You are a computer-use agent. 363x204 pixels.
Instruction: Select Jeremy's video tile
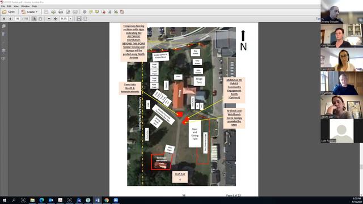341,12
